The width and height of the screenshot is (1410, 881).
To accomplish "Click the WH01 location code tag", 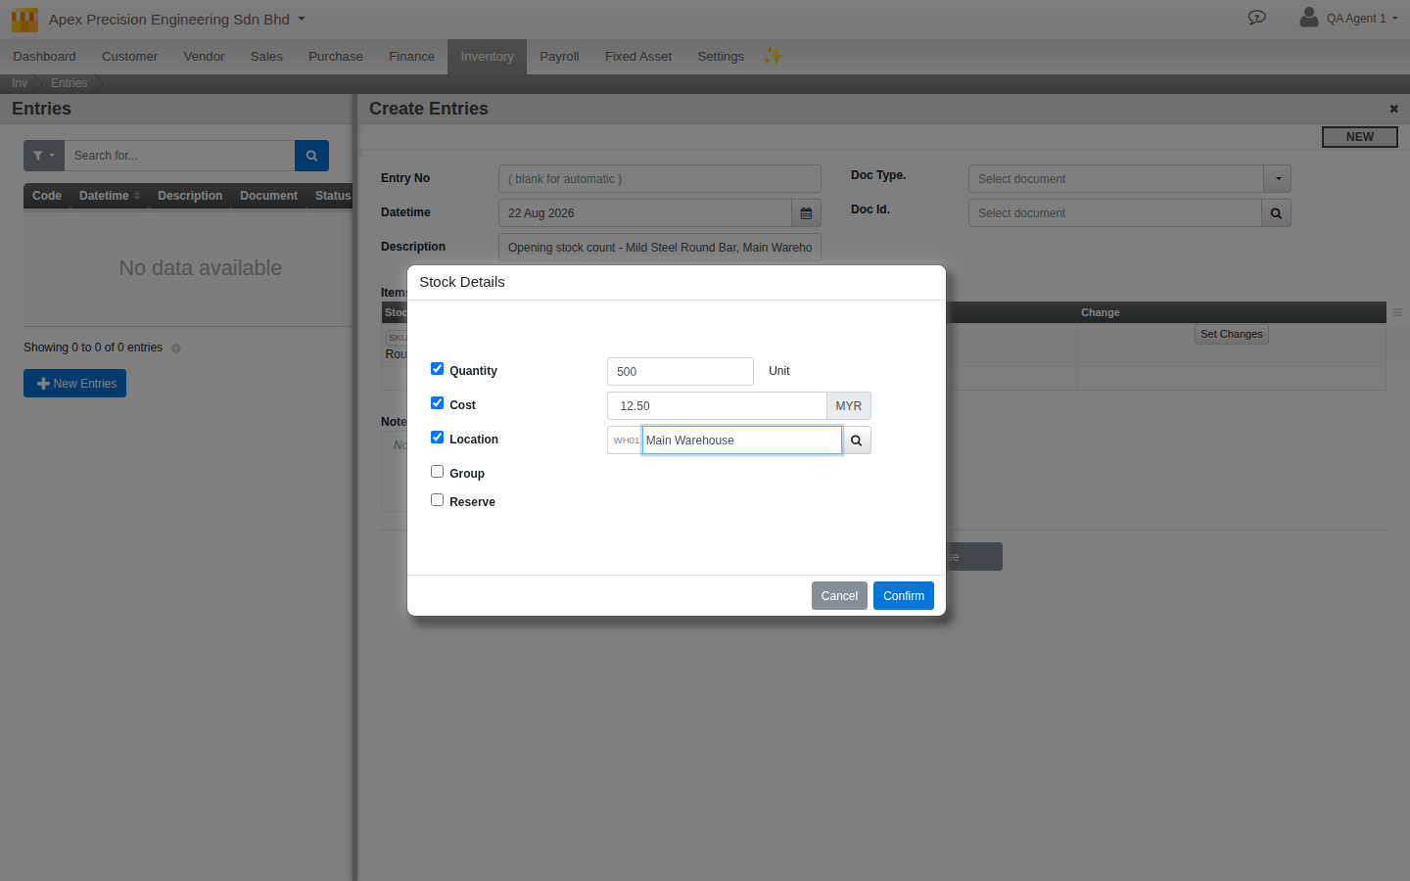I will 626,440.
